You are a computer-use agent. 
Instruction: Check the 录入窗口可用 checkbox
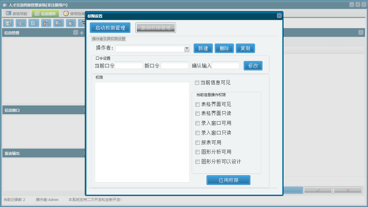(198, 123)
